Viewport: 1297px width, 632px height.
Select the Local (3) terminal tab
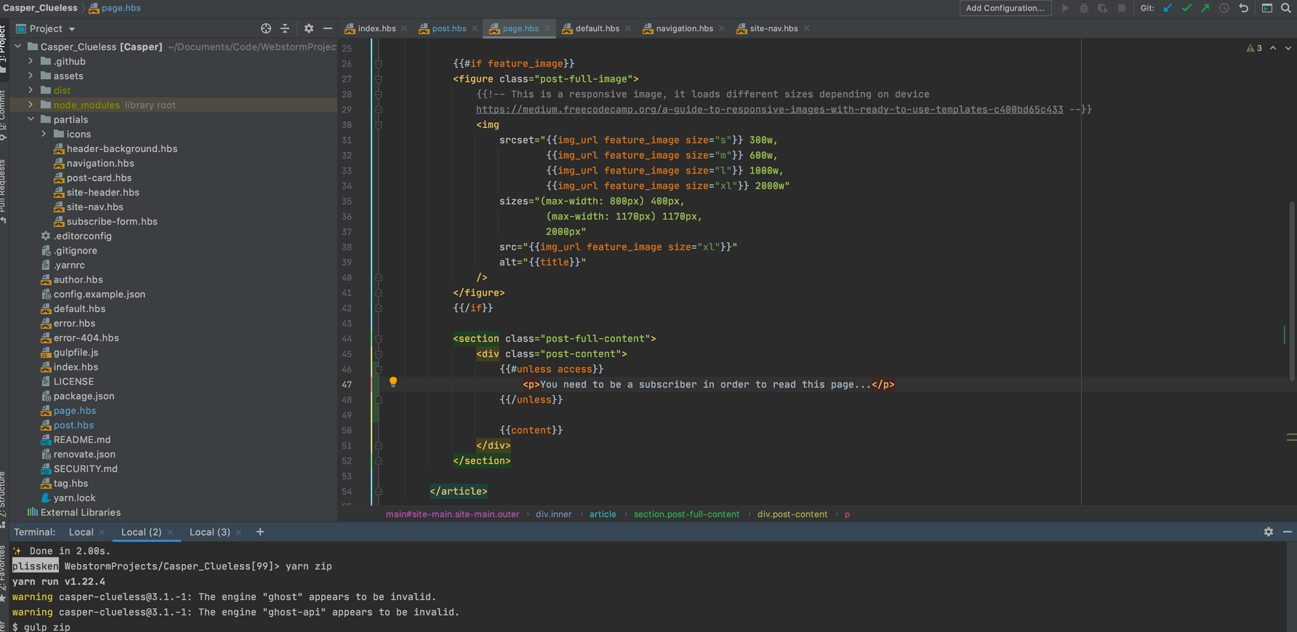(x=209, y=532)
